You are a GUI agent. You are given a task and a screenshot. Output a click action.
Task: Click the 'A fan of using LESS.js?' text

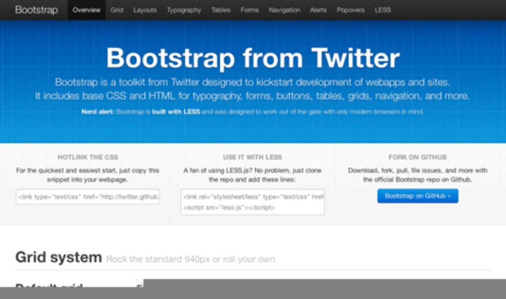218,170
